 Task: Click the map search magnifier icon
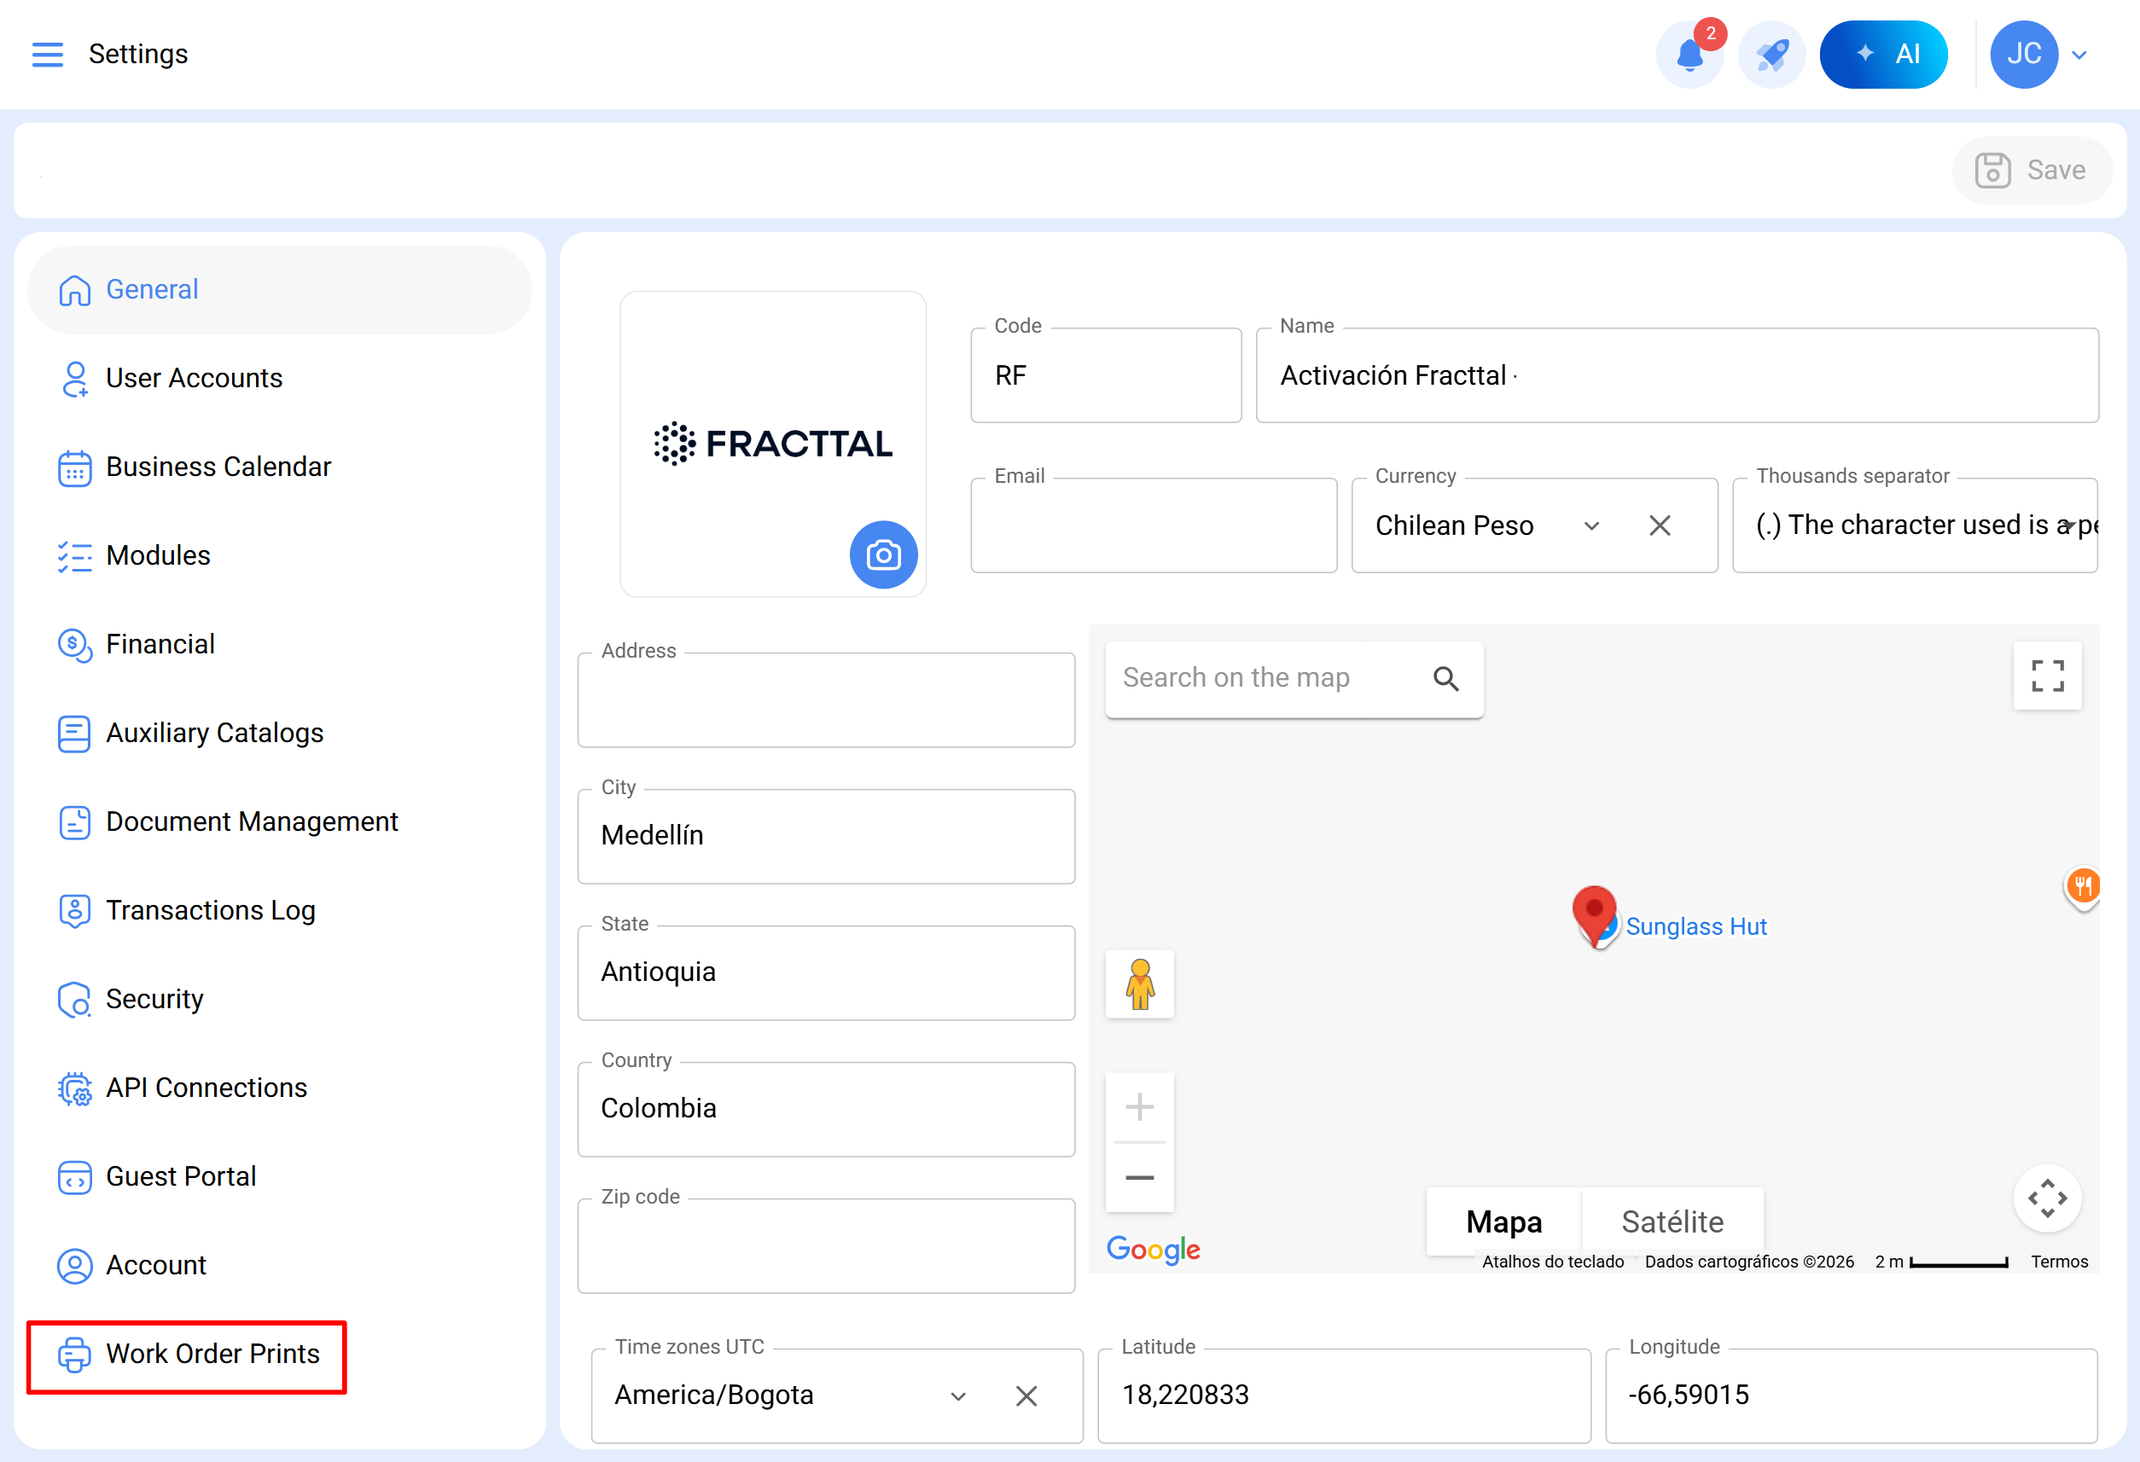[1446, 678]
